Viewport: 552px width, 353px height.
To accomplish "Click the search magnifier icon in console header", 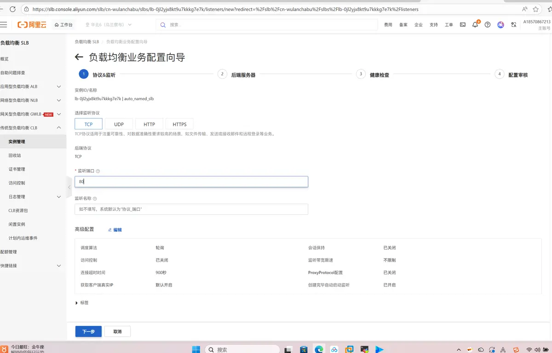I will 163,25.
